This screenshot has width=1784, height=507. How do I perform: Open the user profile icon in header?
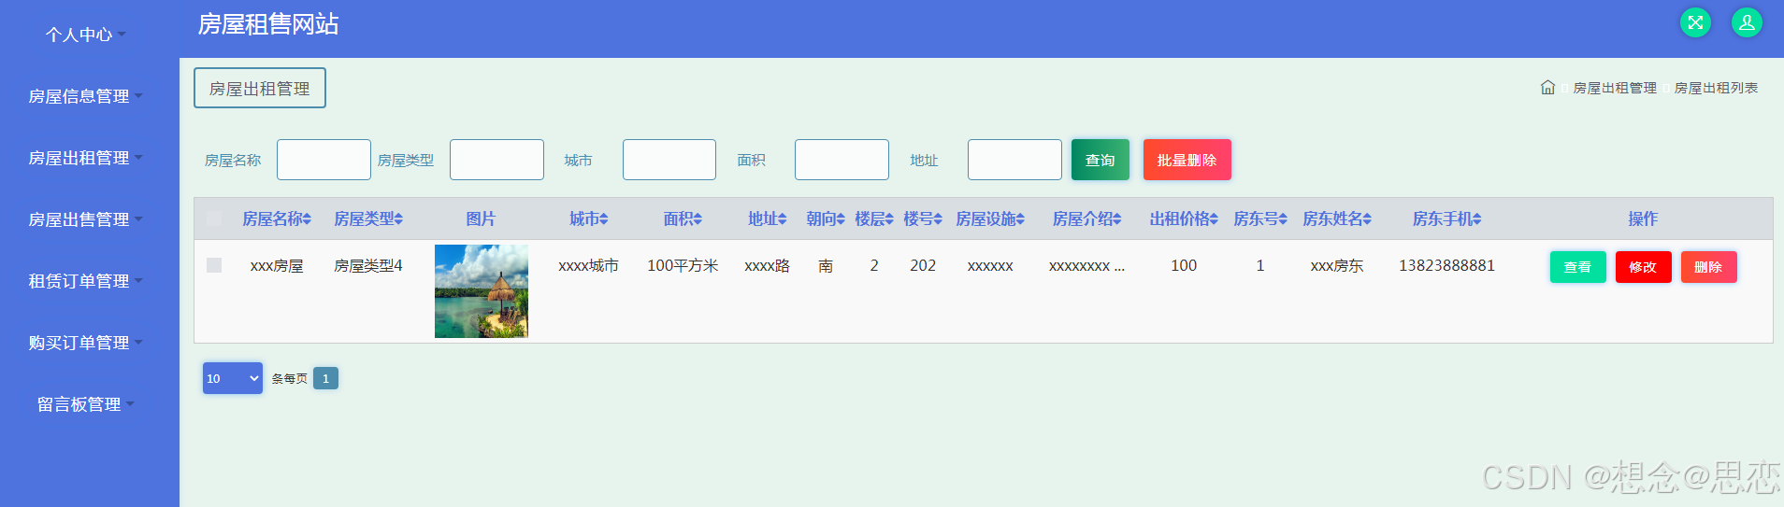click(1747, 22)
